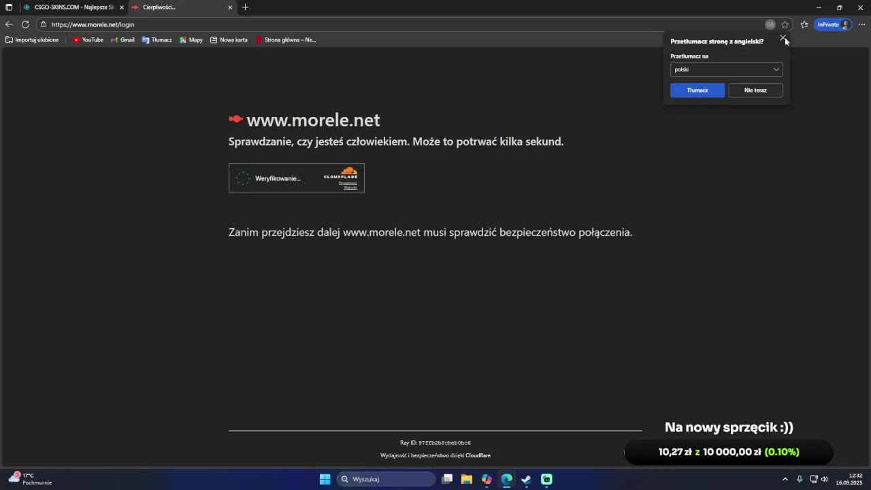Open the green app icon on taskbar
This screenshot has width=871, height=490.
546,479
